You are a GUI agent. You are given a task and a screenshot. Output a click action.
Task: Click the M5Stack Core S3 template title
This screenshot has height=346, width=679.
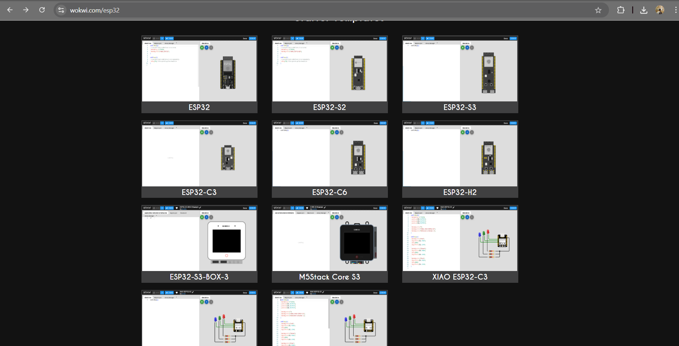point(330,277)
